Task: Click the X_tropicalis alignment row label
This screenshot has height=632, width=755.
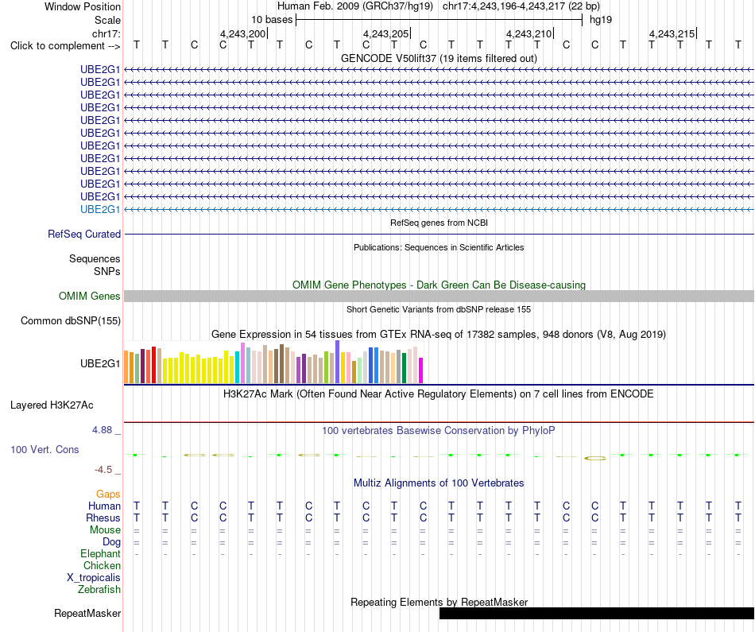Action: pyautogui.click(x=94, y=578)
